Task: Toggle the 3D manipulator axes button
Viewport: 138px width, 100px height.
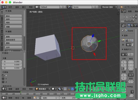Action: (x=69, y=89)
